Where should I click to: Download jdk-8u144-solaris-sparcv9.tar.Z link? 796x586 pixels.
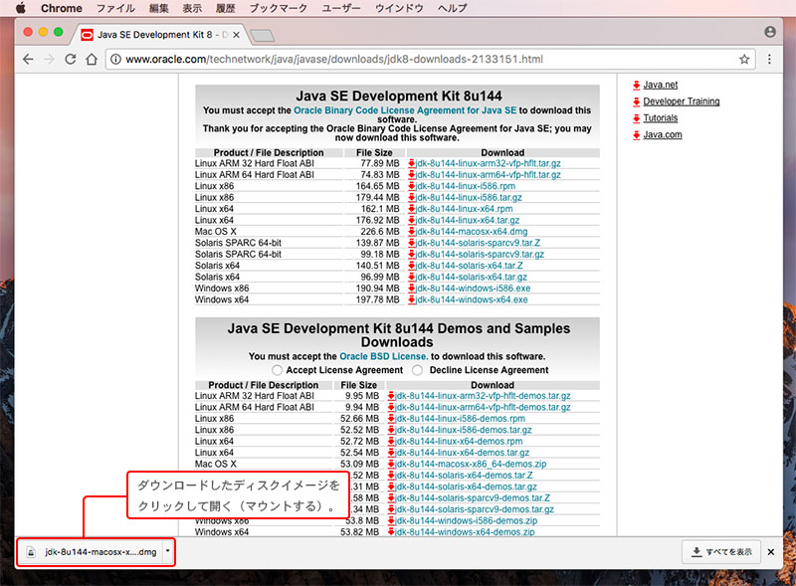click(x=479, y=243)
